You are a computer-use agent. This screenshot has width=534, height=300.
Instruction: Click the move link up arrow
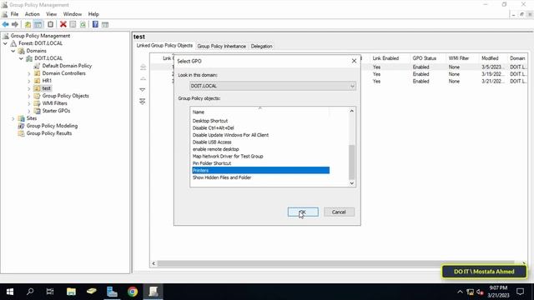(143, 78)
